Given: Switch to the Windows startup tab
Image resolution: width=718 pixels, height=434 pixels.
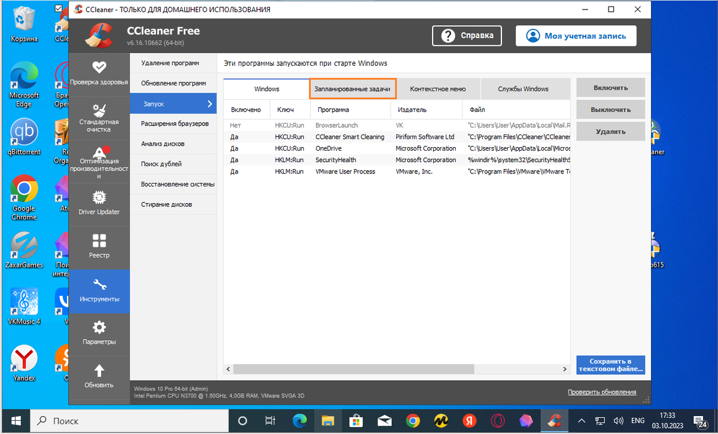Looking at the screenshot, I should point(267,89).
